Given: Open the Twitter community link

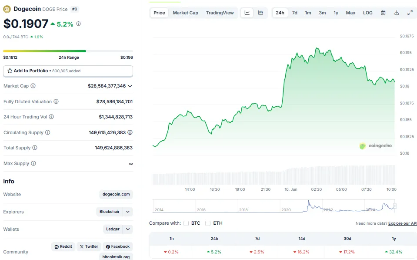Looking at the screenshot, I should pyautogui.click(x=89, y=246).
